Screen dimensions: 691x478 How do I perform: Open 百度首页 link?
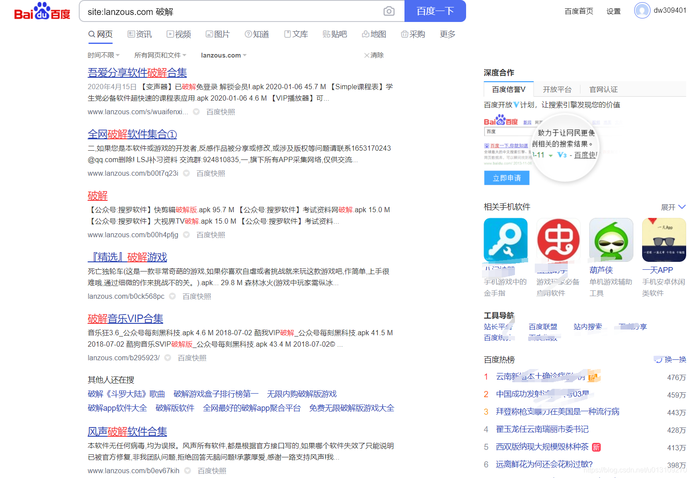tap(579, 11)
